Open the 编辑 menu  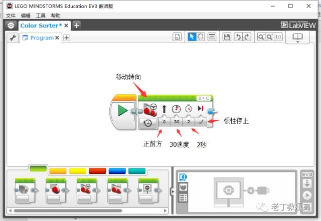coord(26,16)
